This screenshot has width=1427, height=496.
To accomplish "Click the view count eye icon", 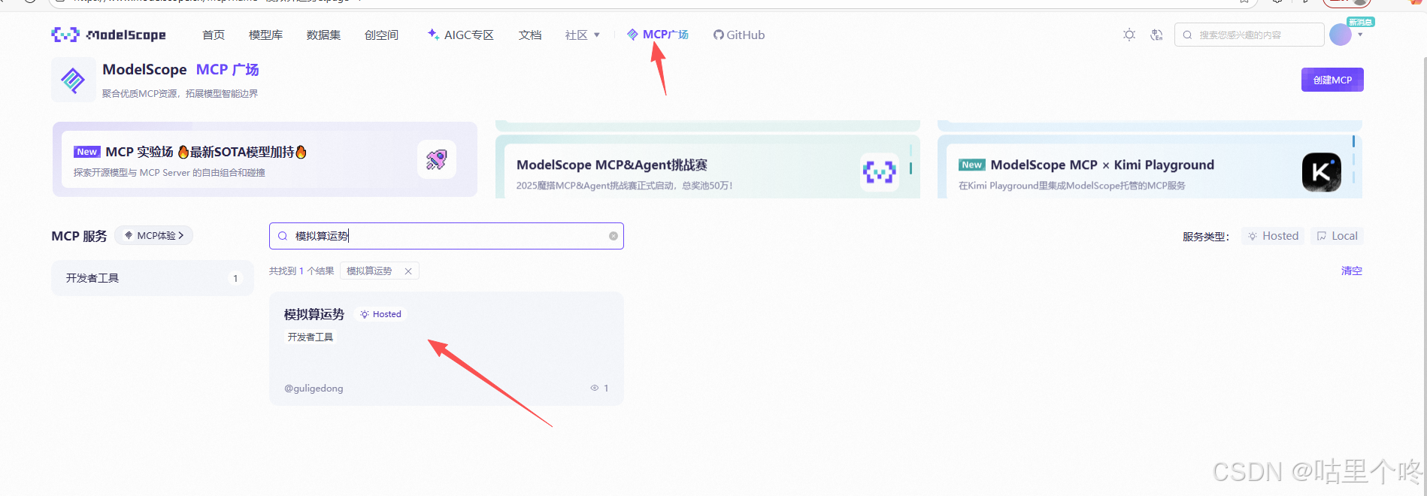I will pos(595,389).
